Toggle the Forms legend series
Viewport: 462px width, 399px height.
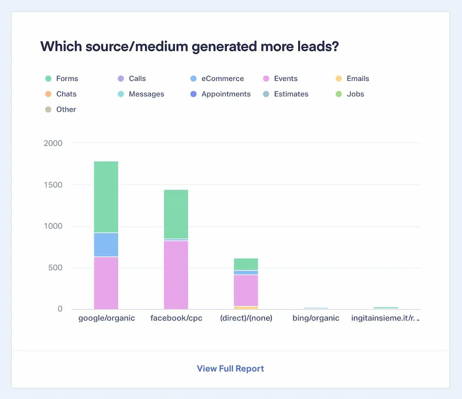point(62,79)
